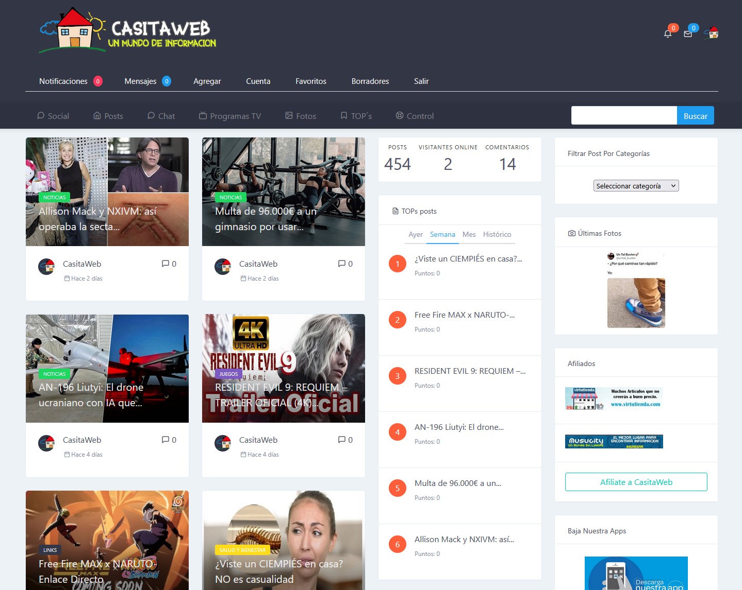
Task: Open the Resident Evil 9 post thumbnail
Action: [283, 368]
